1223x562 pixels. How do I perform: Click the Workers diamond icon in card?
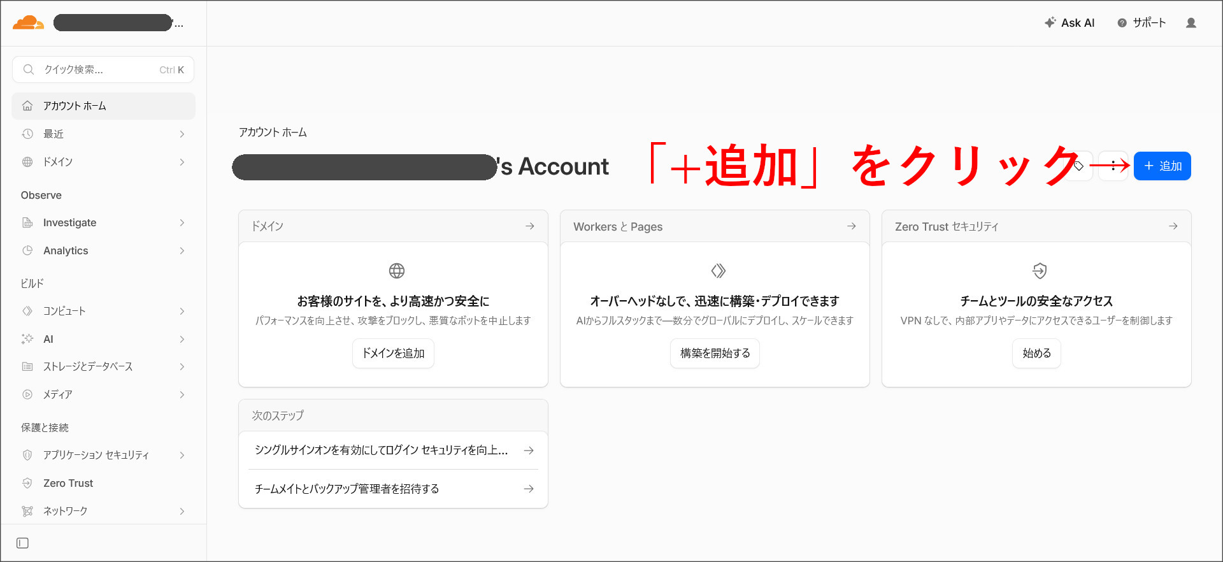coord(719,271)
